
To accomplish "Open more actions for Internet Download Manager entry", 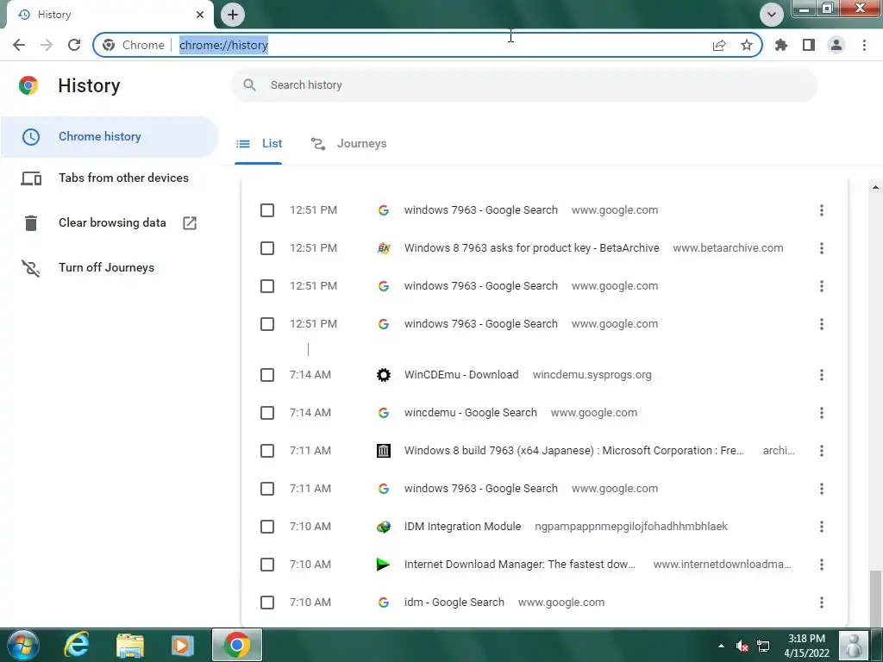I will click(x=822, y=565).
